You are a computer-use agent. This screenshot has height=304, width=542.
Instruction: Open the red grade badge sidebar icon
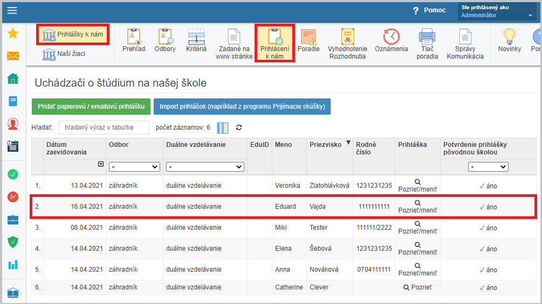coord(13,197)
